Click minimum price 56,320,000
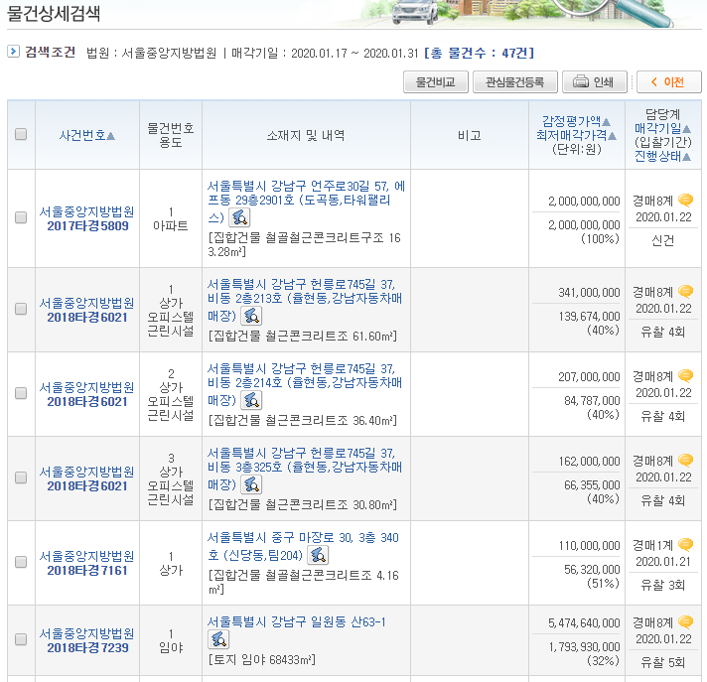The width and height of the screenshot is (707, 682). tap(592, 569)
